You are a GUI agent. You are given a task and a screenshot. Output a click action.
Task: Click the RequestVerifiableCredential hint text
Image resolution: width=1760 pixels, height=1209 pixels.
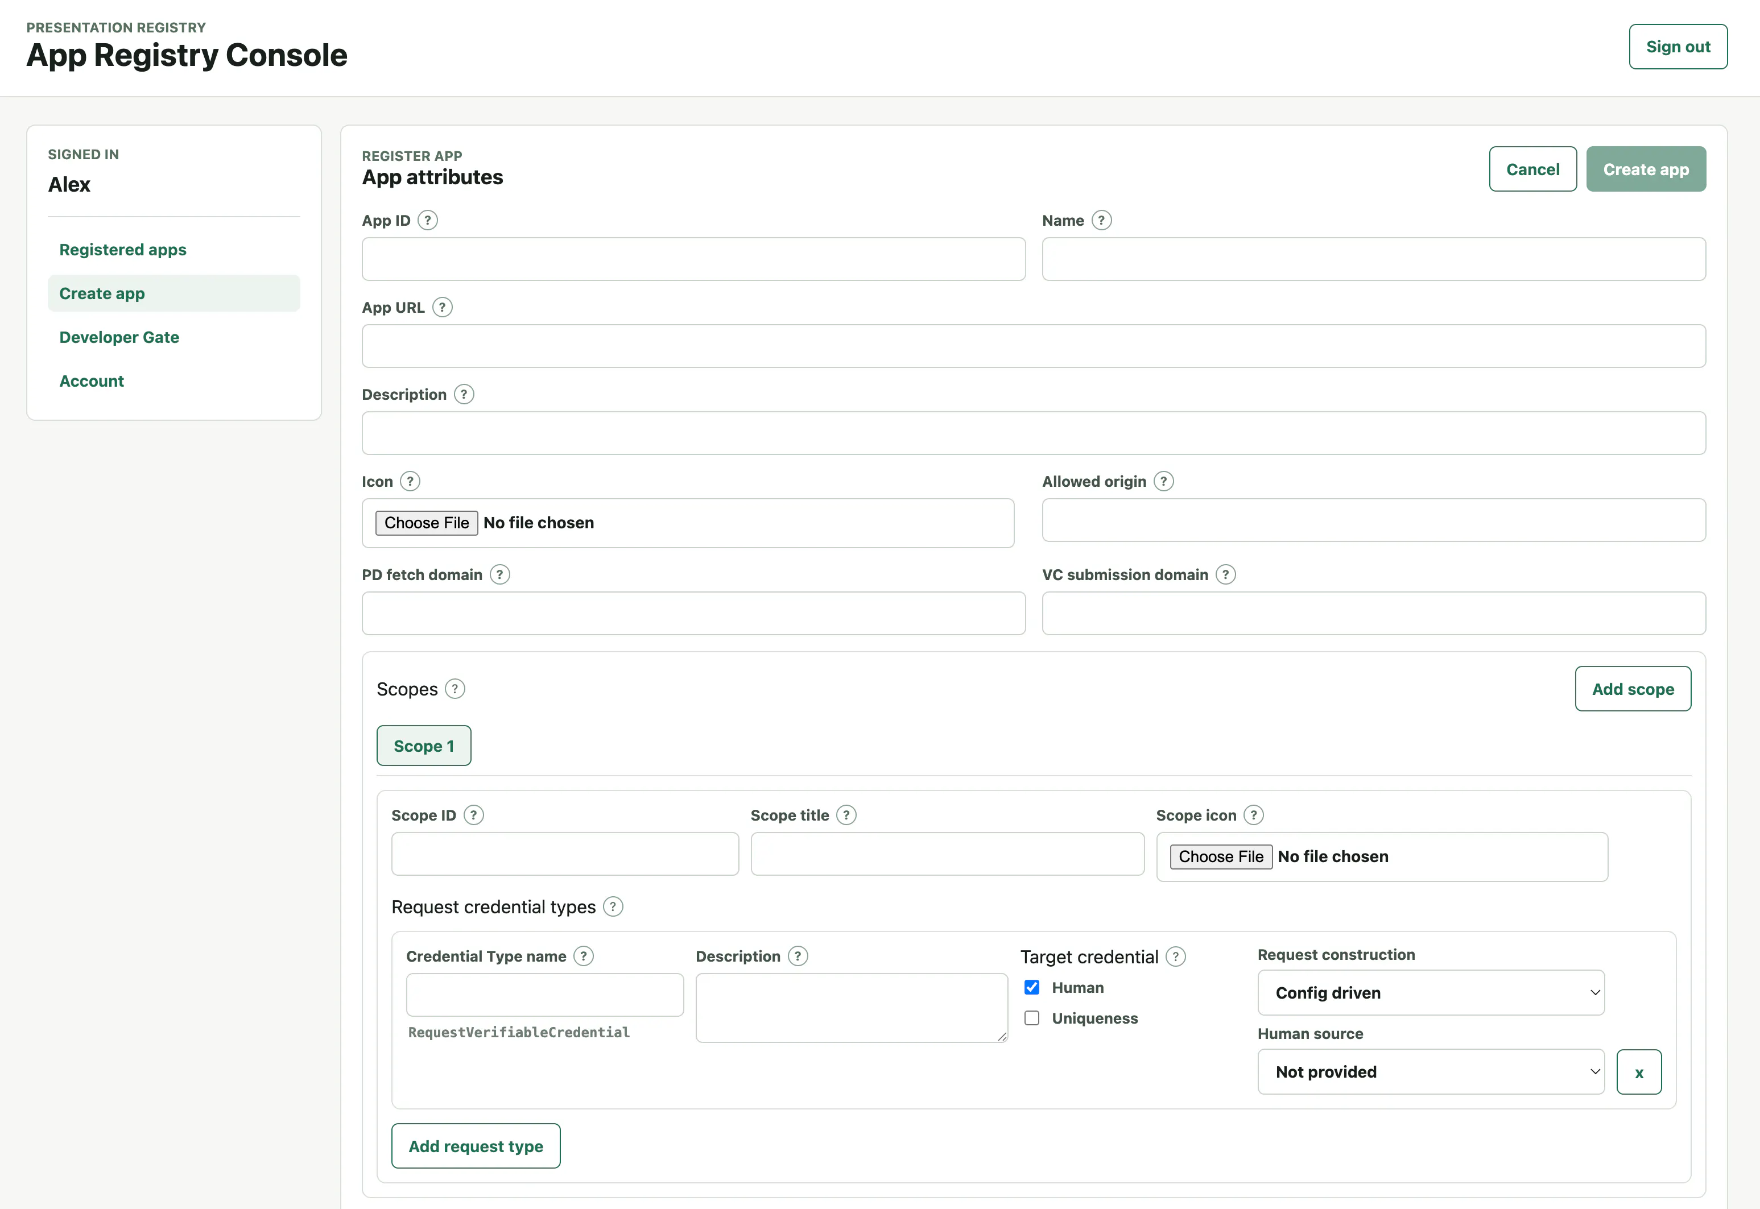(x=519, y=1033)
